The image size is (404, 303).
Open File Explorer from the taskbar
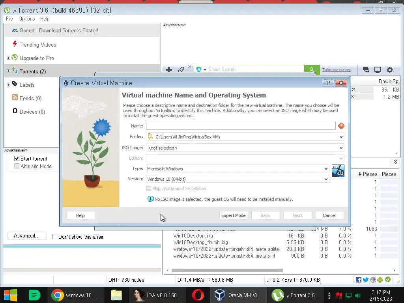[x=116, y=295]
